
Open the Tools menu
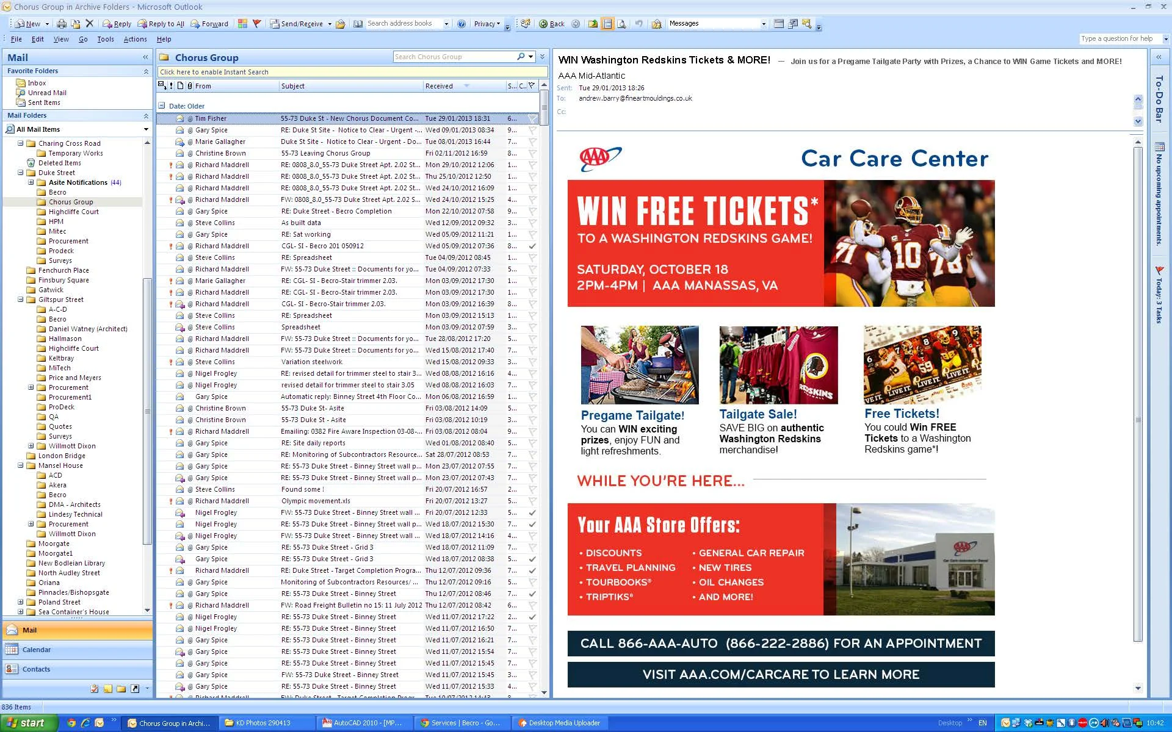(106, 39)
